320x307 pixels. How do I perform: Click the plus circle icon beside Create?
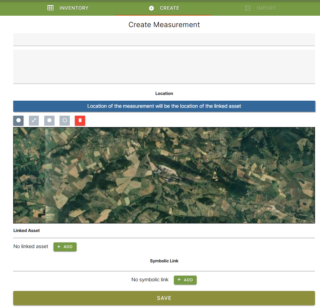coord(151,8)
